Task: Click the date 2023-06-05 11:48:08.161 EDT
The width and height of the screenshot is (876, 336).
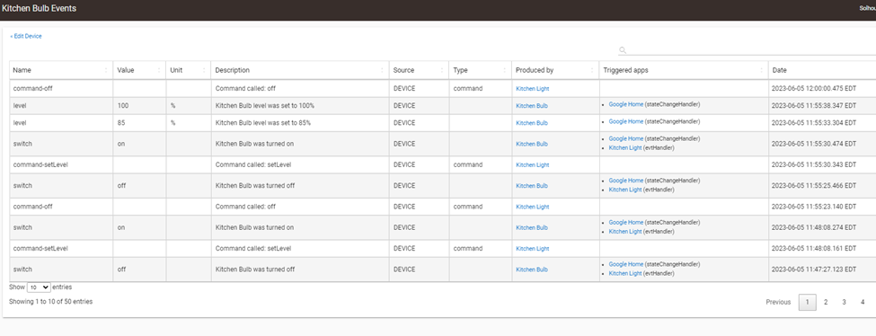Action: point(814,249)
